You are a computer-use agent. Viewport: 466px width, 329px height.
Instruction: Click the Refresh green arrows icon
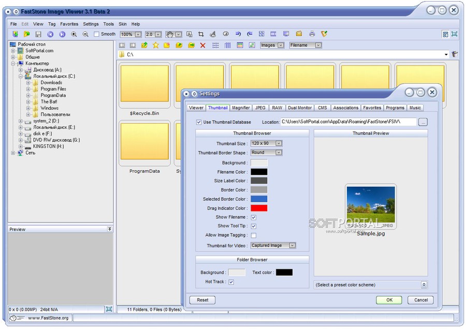pyautogui.click(x=252, y=45)
